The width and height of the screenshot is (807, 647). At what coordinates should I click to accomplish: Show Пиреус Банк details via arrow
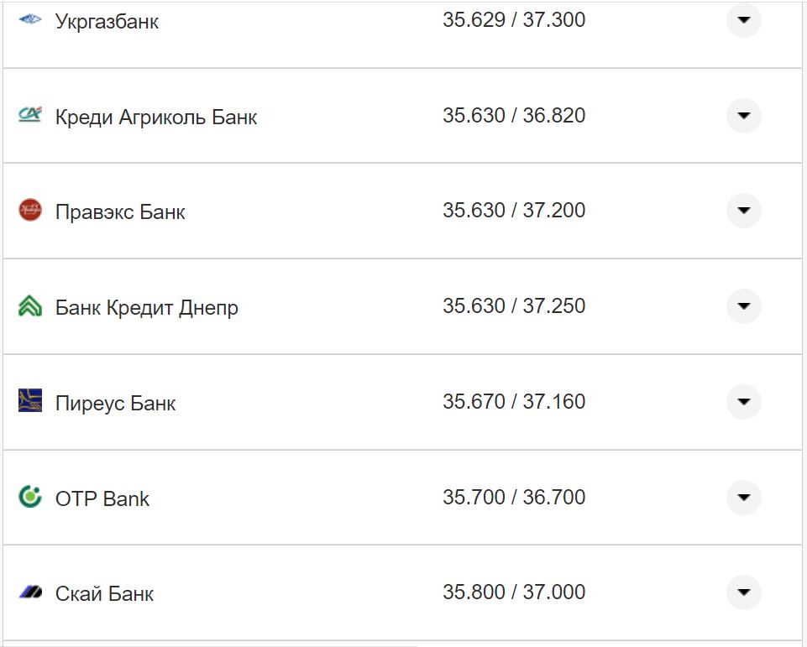click(x=743, y=402)
